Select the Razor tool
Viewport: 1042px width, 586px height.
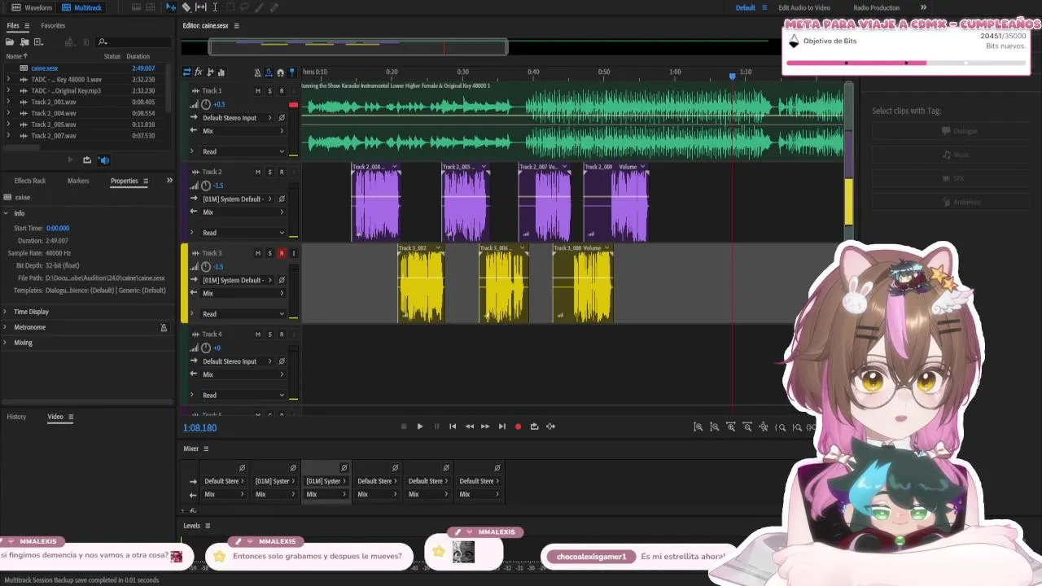[x=186, y=7]
